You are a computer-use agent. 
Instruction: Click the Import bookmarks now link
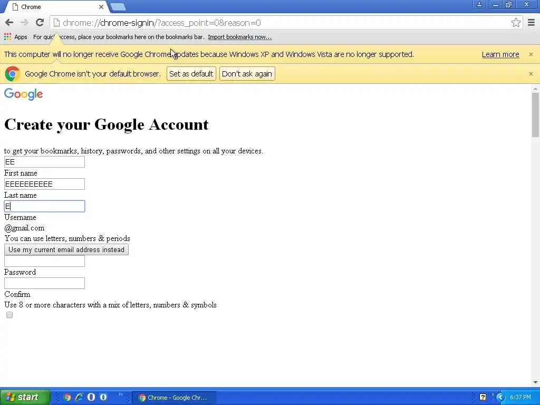pyautogui.click(x=240, y=37)
